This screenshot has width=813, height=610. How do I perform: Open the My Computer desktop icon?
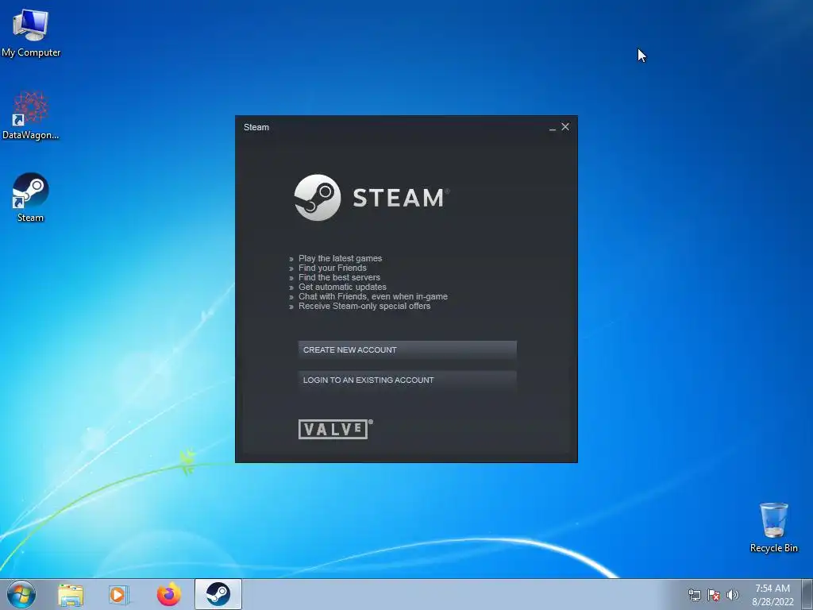(31, 33)
